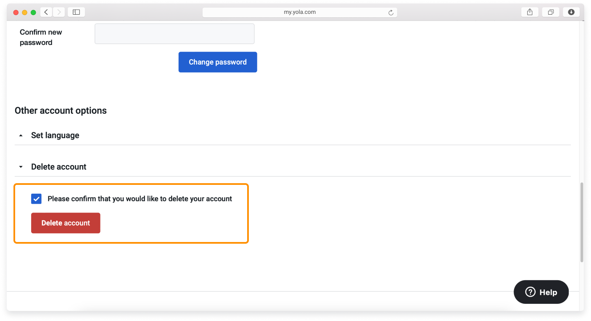Click the Set language heading text
The height and width of the screenshot is (321, 591).
[x=55, y=135]
